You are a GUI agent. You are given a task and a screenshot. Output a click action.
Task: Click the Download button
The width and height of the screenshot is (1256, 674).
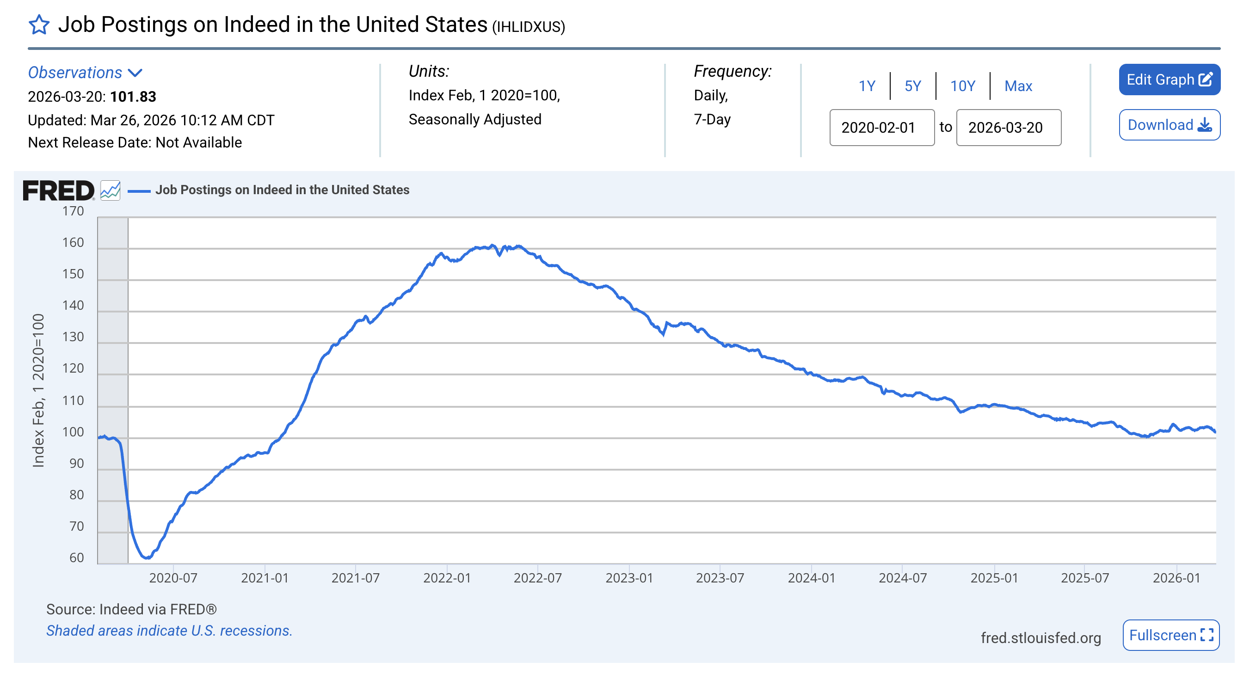click(x=1169, y=125)
